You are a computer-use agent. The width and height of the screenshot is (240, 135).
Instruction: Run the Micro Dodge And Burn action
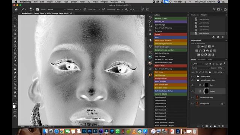pyautogui.click(x=170, y=40)
